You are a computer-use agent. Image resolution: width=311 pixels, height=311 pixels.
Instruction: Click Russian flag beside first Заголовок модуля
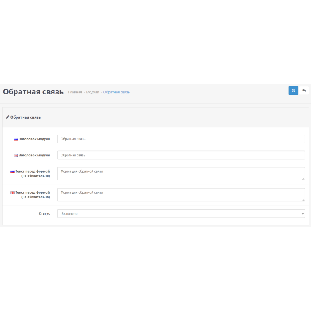click(x=16, y=139)
